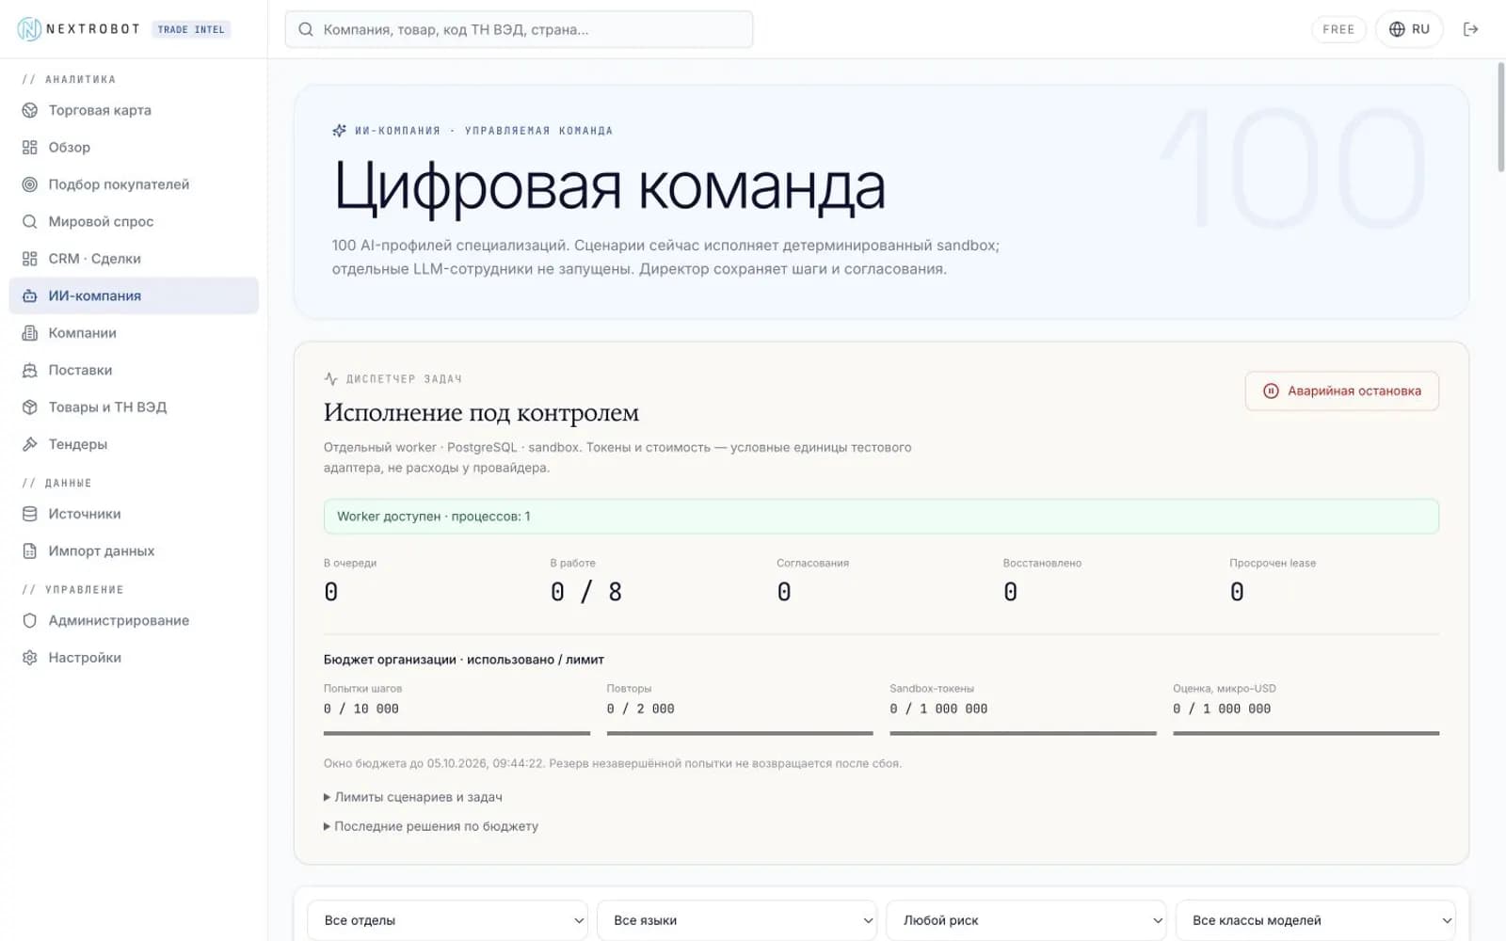Open the Все классы моделей dropdown
The height and width of the screenshot is (941, 1506).
click(x=1316, y=920)
